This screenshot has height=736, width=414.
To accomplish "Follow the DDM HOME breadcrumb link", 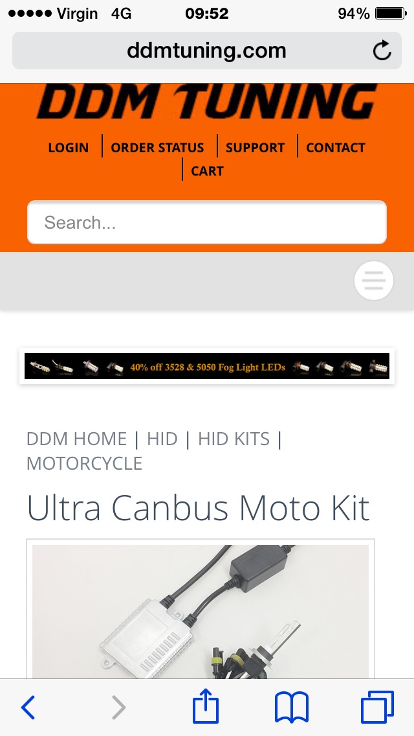I will [x=76, y=439].
